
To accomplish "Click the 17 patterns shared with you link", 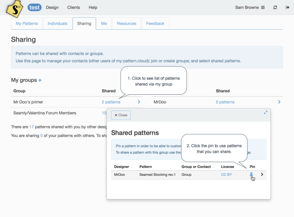I will coord(32,127).
